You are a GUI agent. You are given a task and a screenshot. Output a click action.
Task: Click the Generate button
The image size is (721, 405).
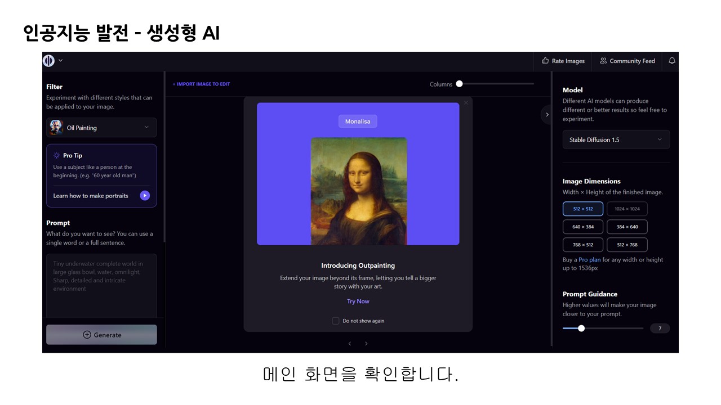101,335
